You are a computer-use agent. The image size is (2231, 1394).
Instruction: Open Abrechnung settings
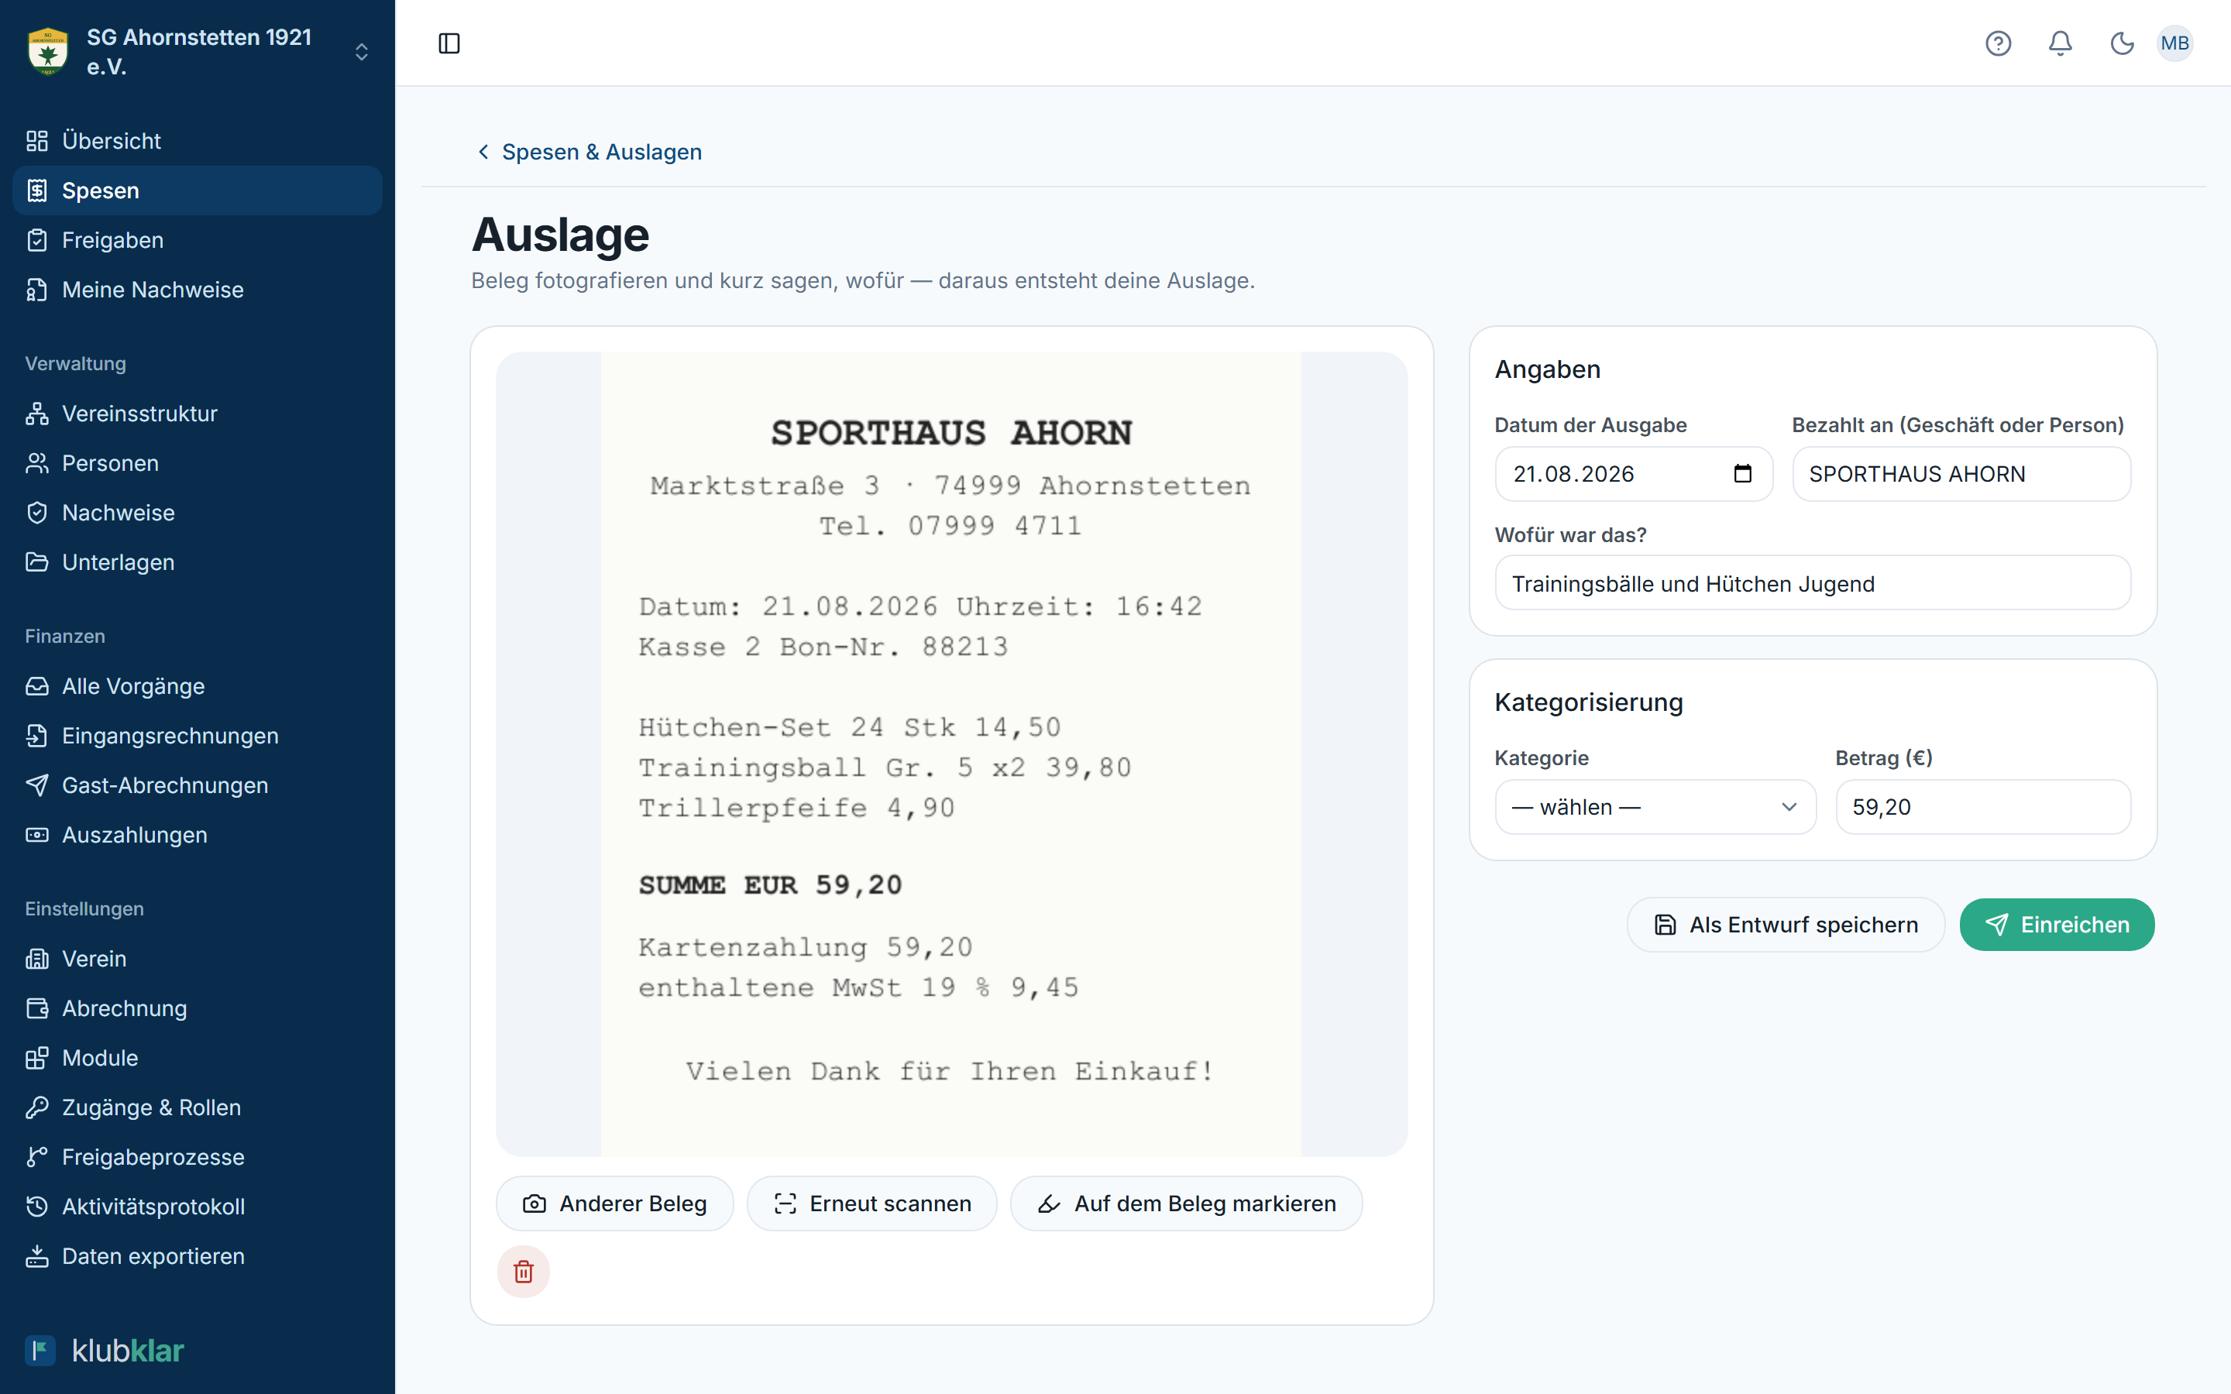point(198,1008)
